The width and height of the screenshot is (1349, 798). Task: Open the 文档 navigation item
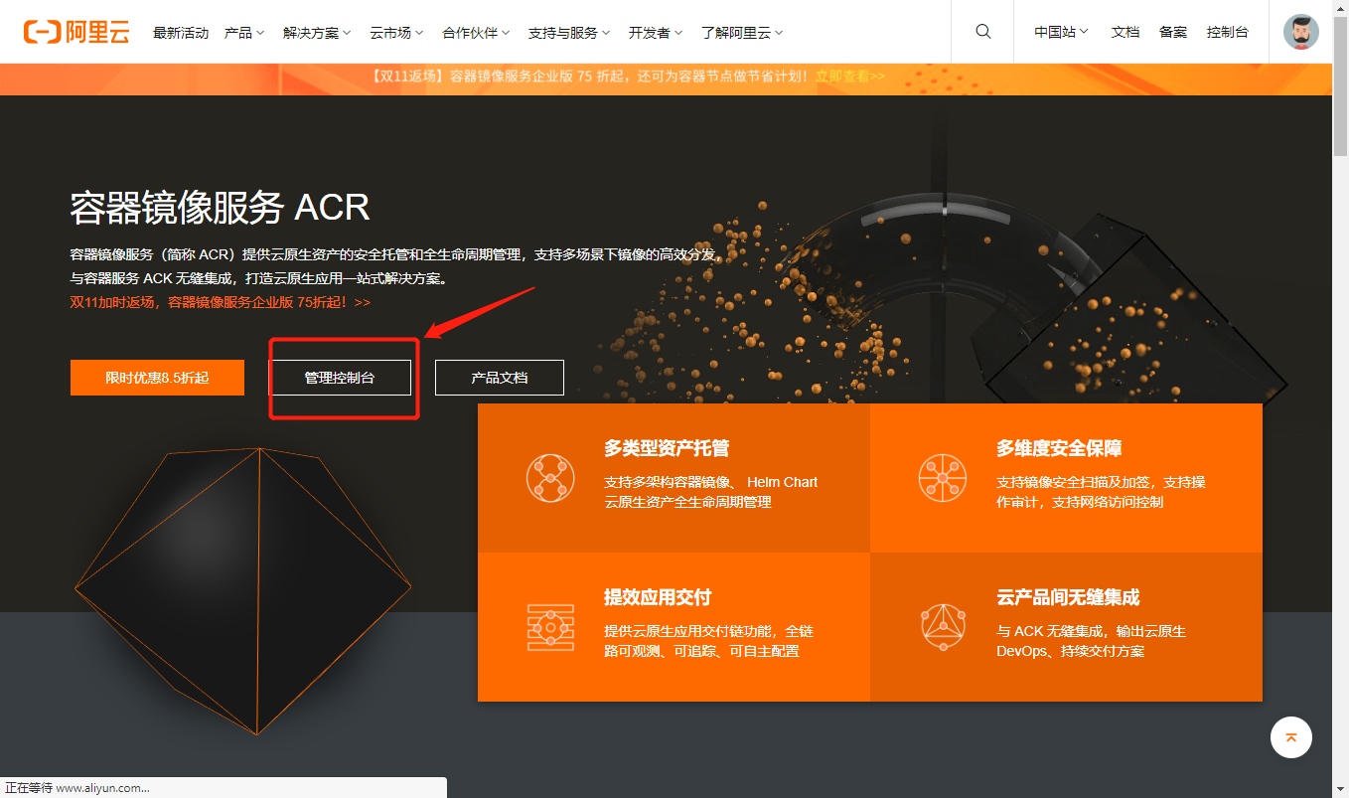(1125, 32)
